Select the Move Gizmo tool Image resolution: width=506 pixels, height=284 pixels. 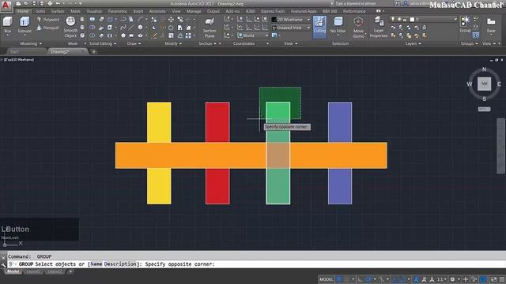[x=358, y=27]
